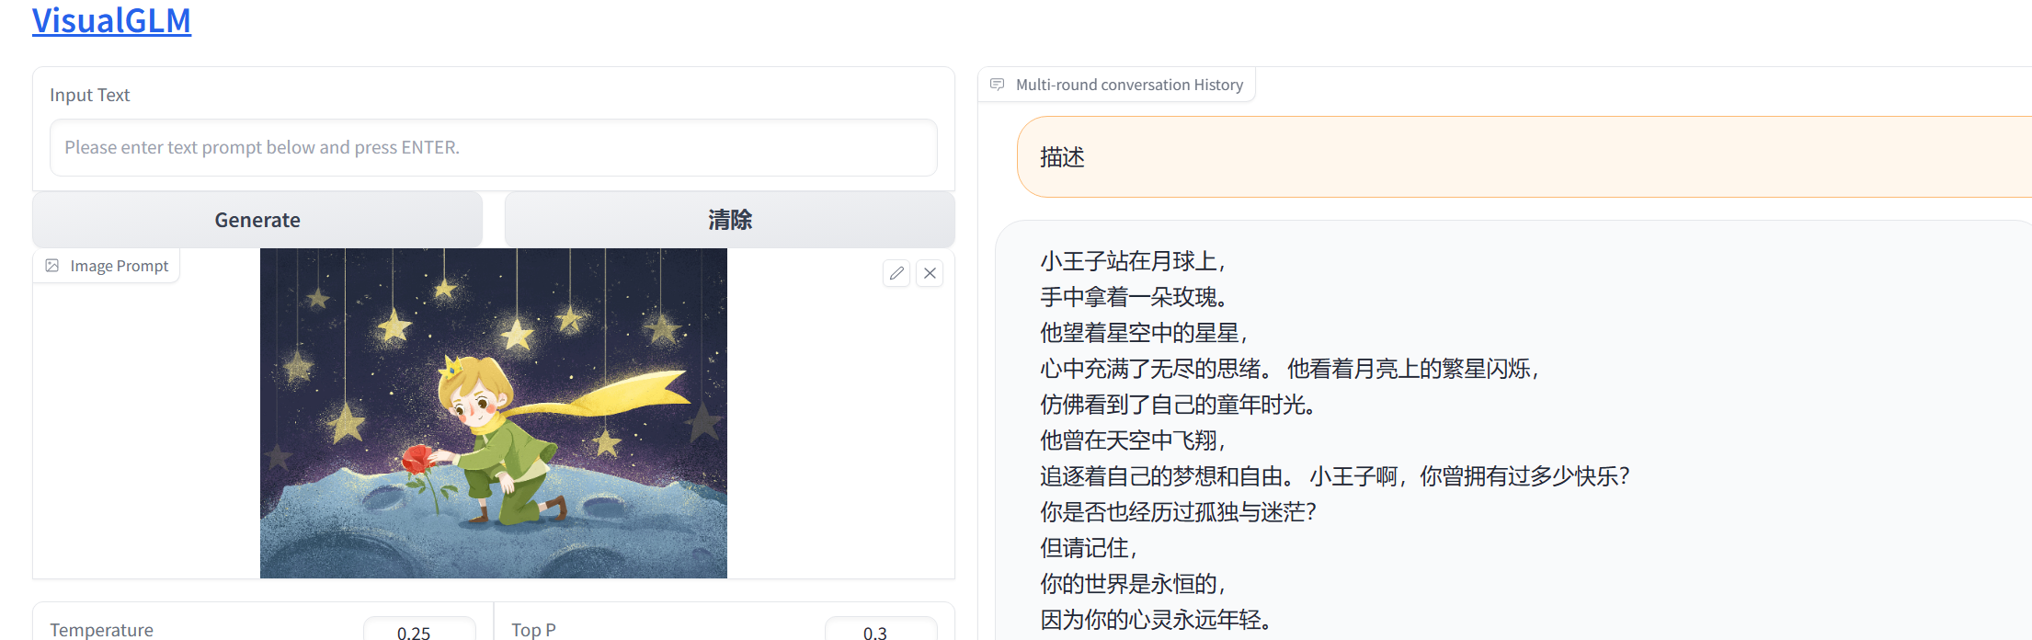Click the line 小王子站在月球上,

[1133, 261]
